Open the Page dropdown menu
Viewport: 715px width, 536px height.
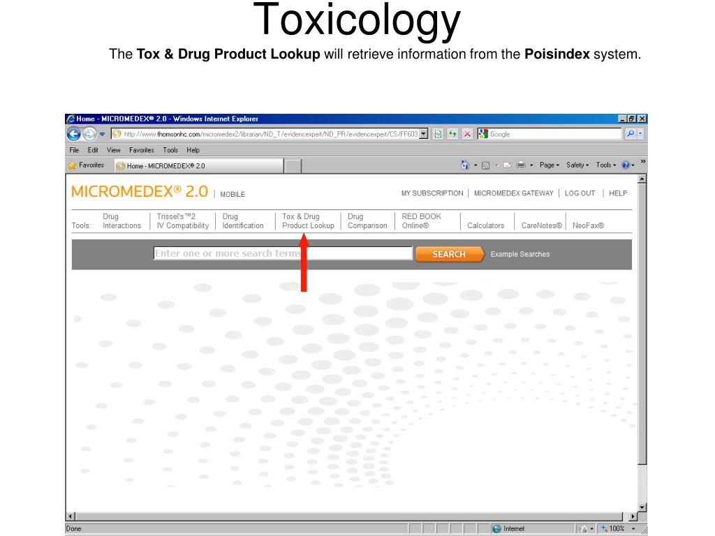click(x=549, y=165)
